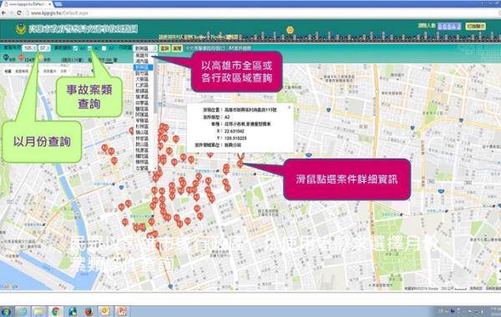
Task: Open Internet Explorer from taskbar
Action: (x=23, y=311)
